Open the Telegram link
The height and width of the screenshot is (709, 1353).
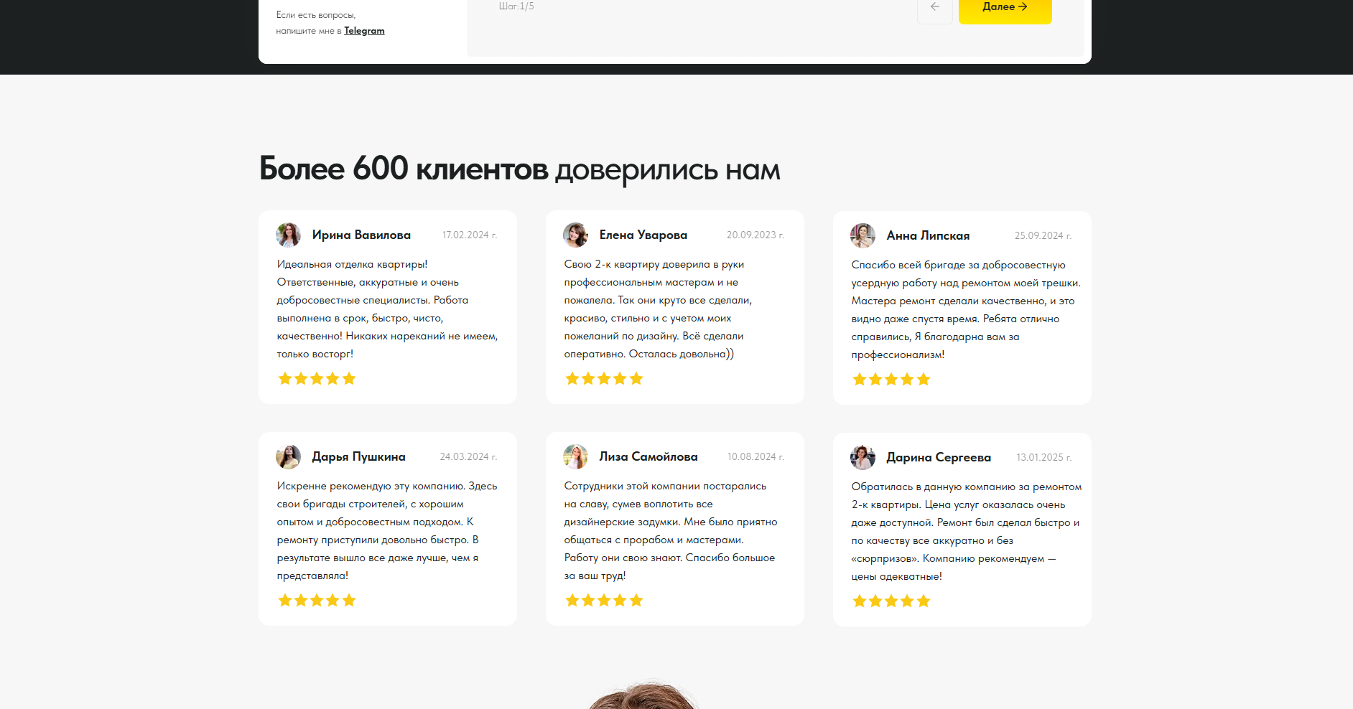pyautogui.click(x=364, y=31)
